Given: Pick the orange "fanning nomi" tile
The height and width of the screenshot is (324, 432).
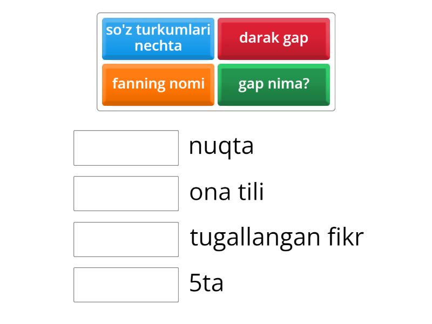Looking at the screenshot, I should tap(158, 84).
